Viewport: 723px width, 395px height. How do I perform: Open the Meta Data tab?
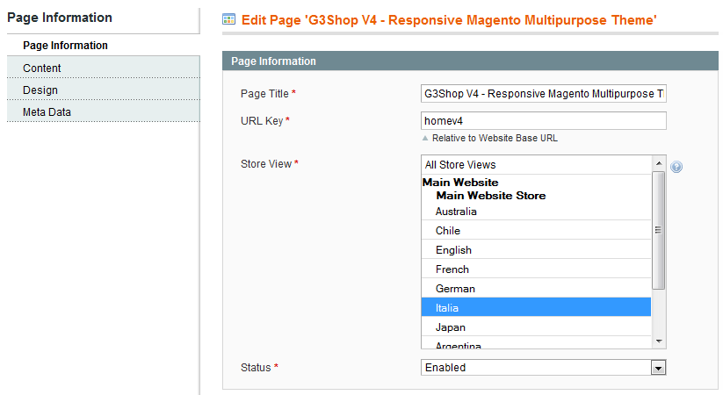click(x=104, y=112)
